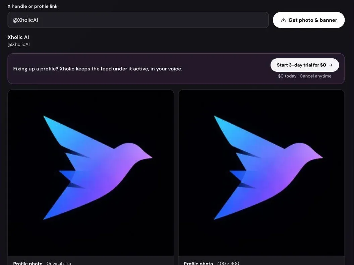Click the Get photo & banner button
Screen dimensions: 354x265
309,20
